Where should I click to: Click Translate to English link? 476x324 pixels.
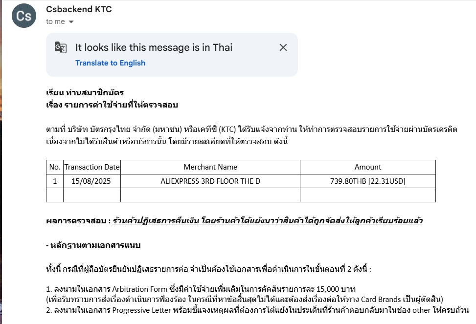110,63
